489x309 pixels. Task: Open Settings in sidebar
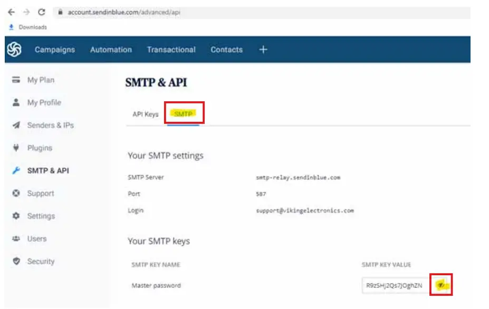coord(41,216)
